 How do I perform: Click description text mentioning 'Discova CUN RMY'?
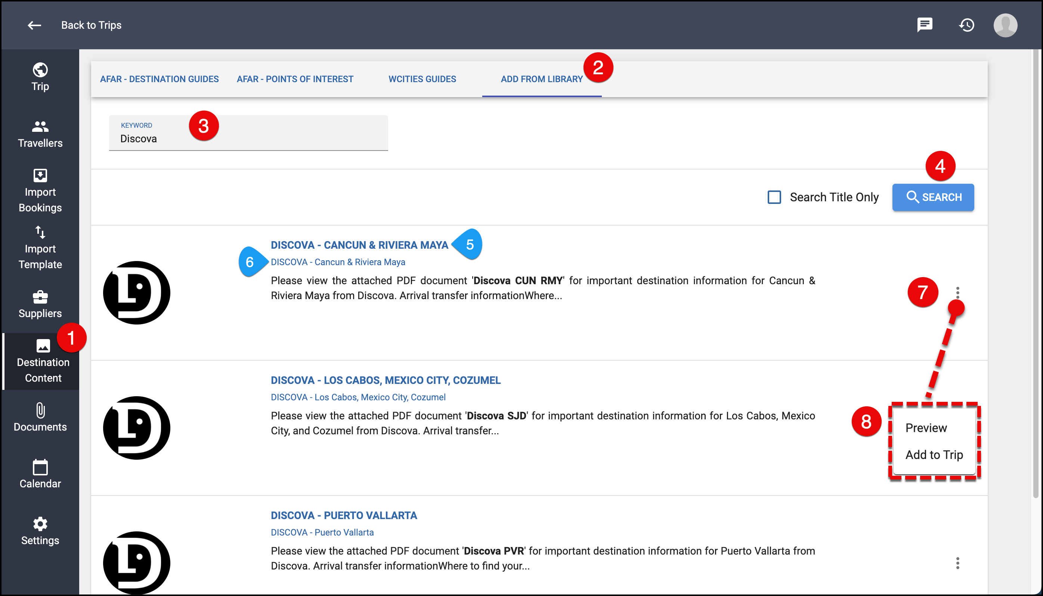[542, 288]
